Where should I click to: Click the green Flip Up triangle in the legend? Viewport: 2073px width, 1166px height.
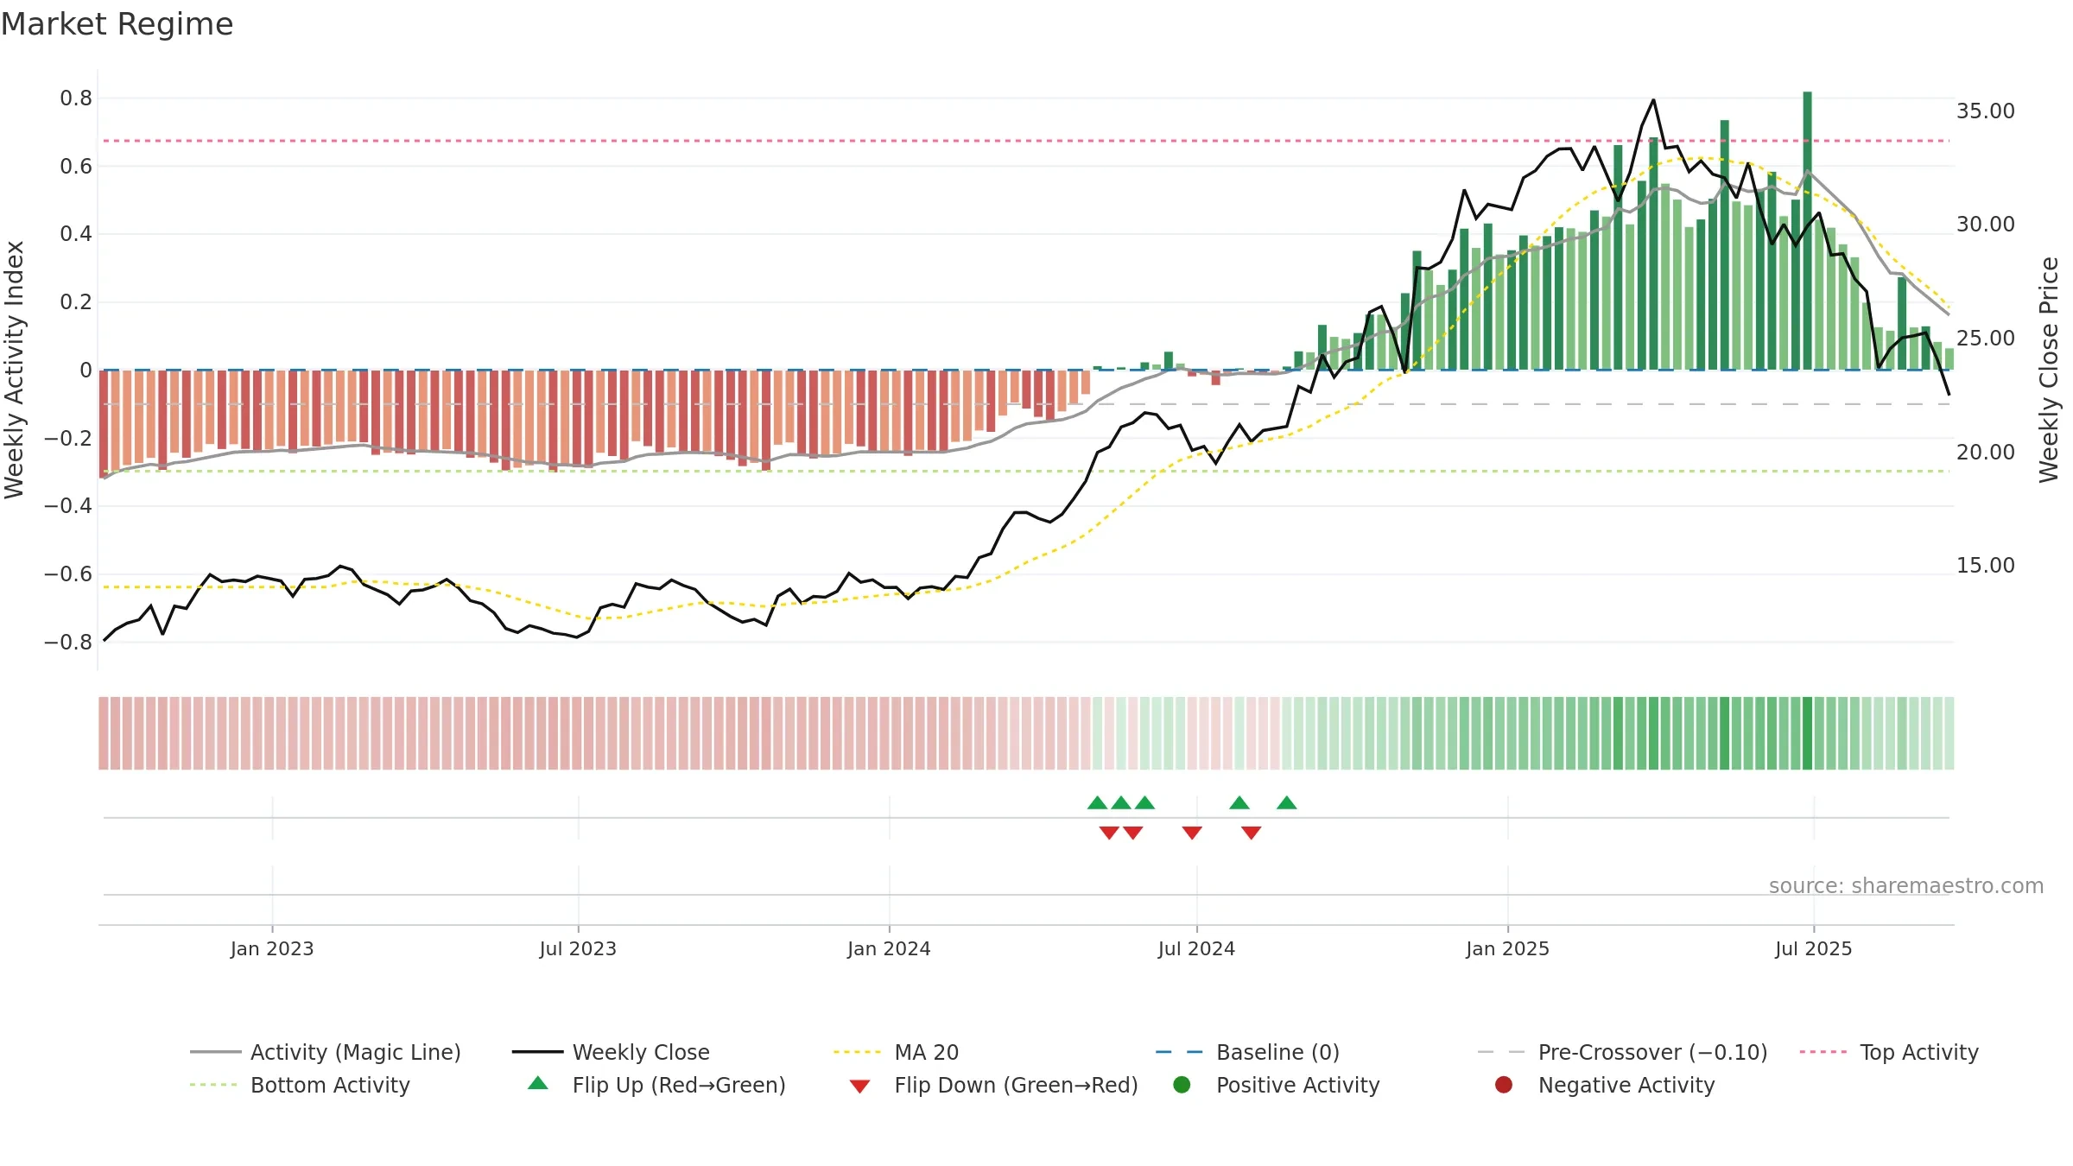tap(538, 1083)
